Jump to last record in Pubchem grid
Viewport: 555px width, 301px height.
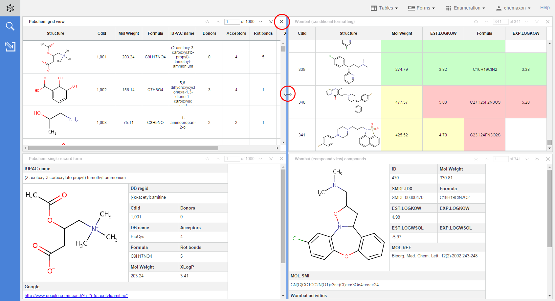271,22
